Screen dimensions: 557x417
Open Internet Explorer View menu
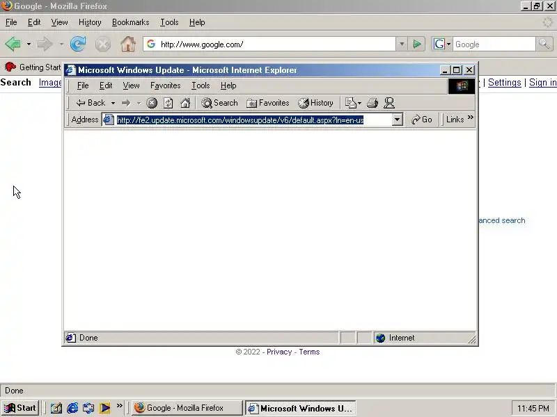(x=131, y=85)
